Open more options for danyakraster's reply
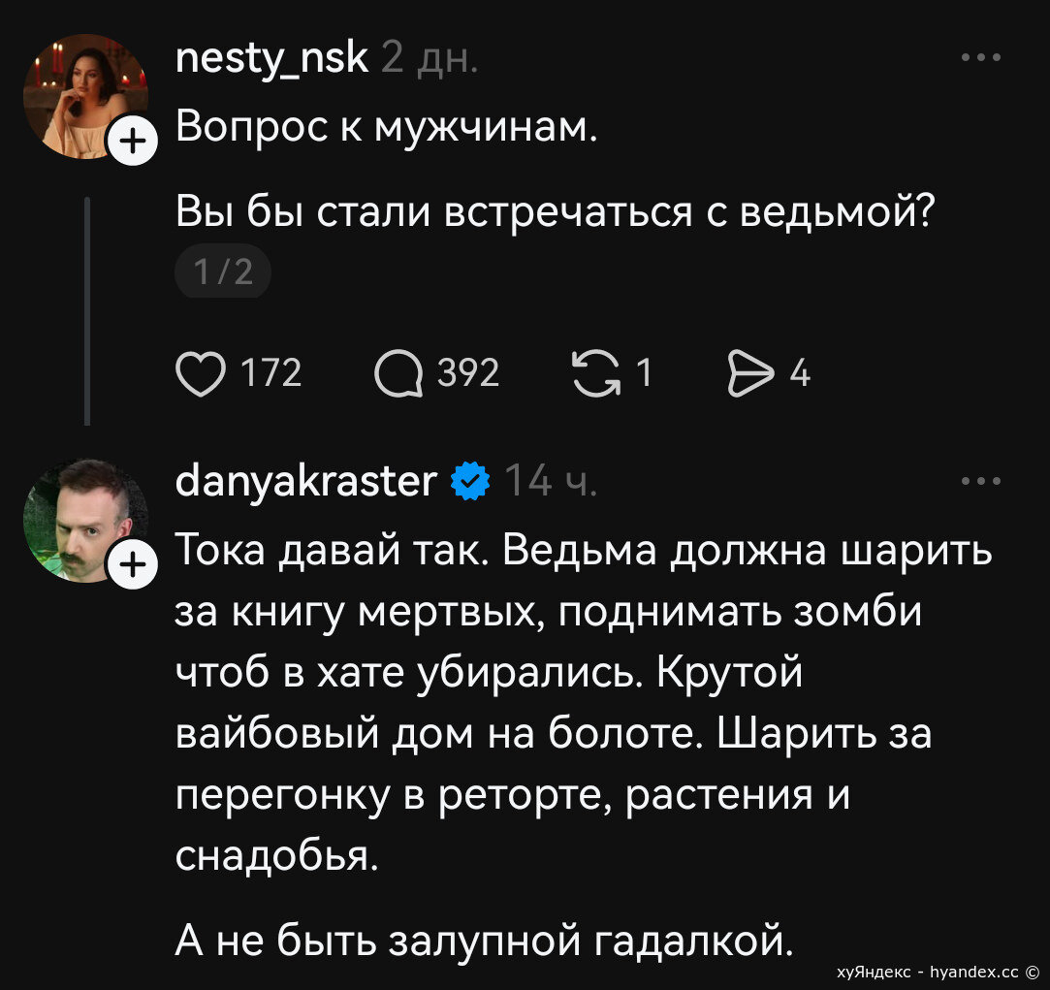The image size is (1050, 990). coord(981,481)
